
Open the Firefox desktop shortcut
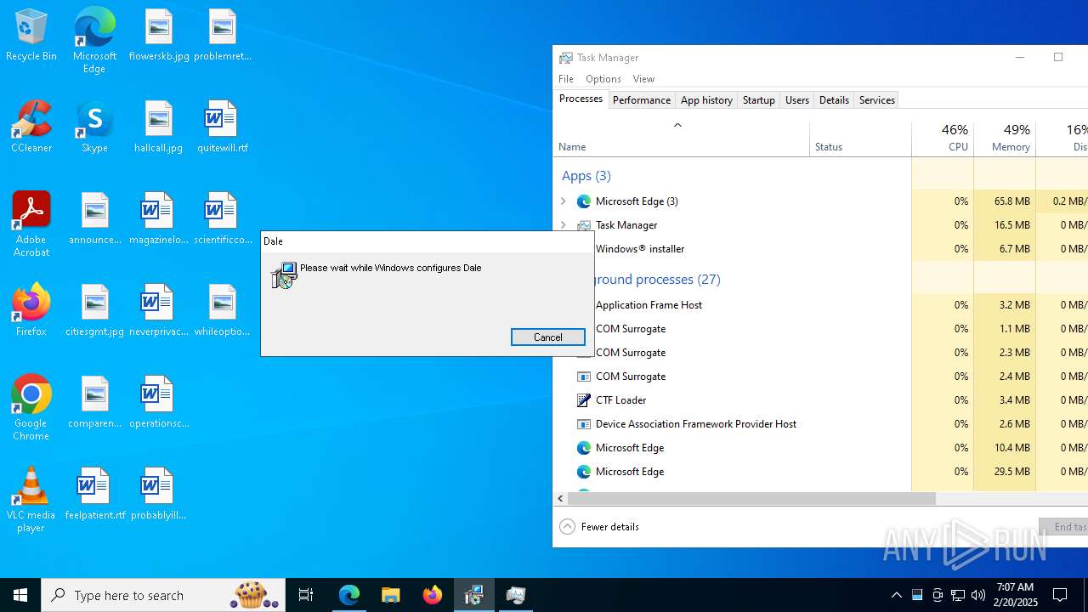tap(31, 310)
